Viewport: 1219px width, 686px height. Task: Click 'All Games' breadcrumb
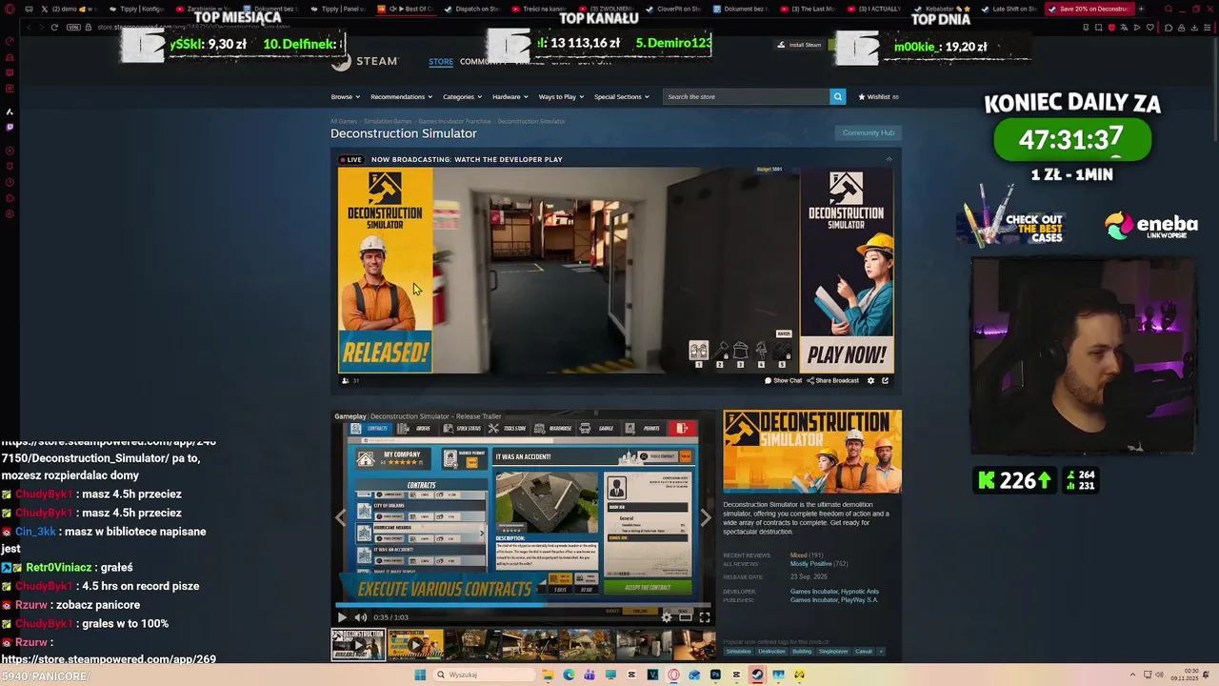pyautogui.click(x=344, y=121)
